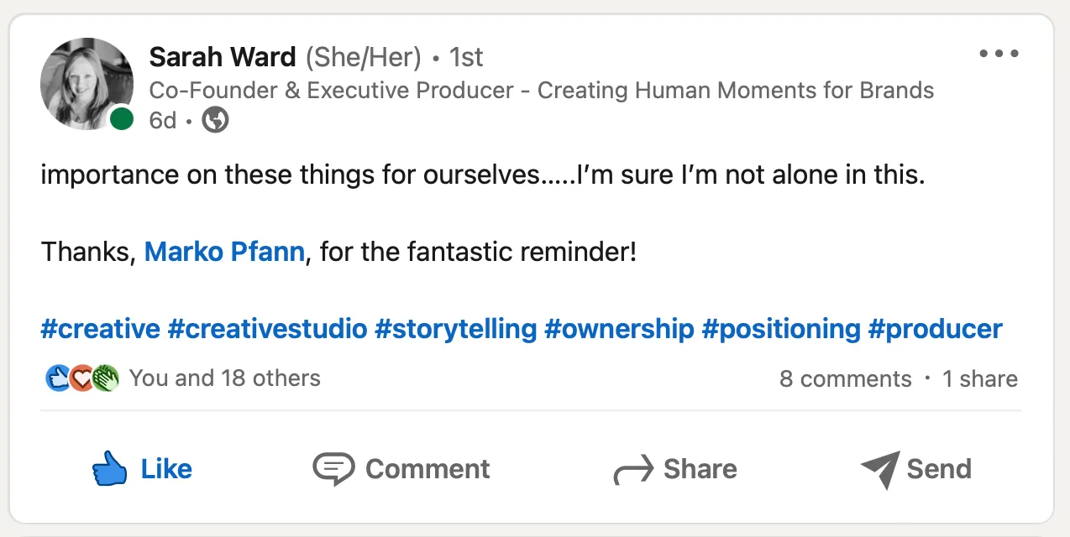Open the #ownership hashtag link

(x=619, y=329)
